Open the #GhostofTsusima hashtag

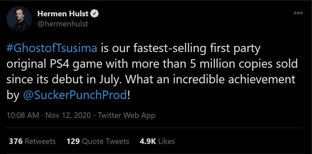[x=52, y=49]
